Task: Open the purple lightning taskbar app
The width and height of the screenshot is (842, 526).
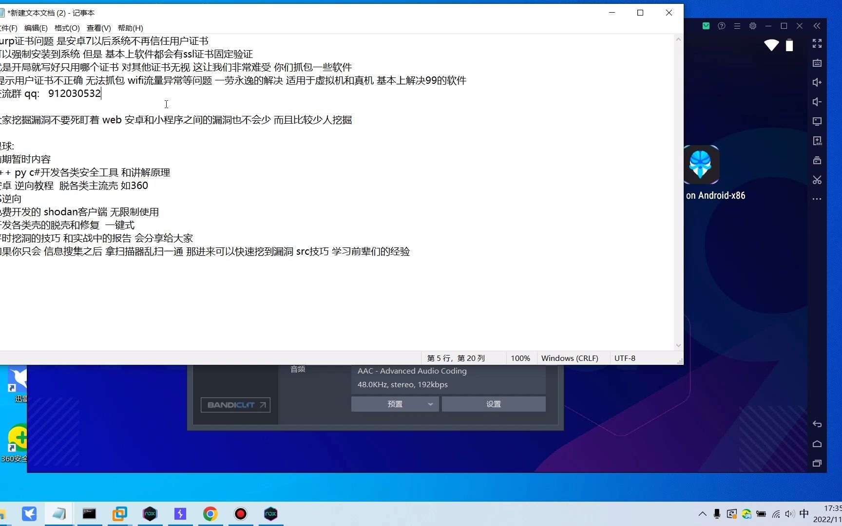Action: pyautogui.click(x=180, y=513)
